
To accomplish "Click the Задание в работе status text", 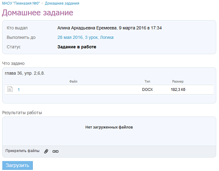I will pyautogui.click(x=77, y=47).
